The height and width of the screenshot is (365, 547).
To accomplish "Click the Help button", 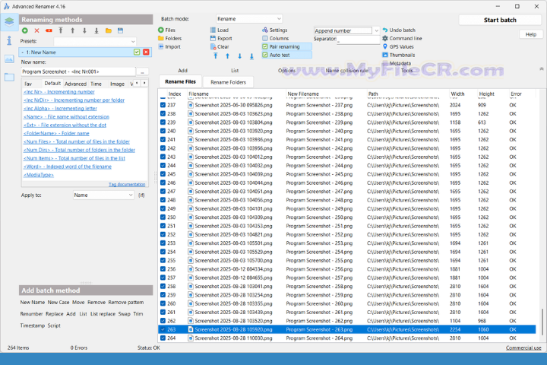I will coord(530,34).
